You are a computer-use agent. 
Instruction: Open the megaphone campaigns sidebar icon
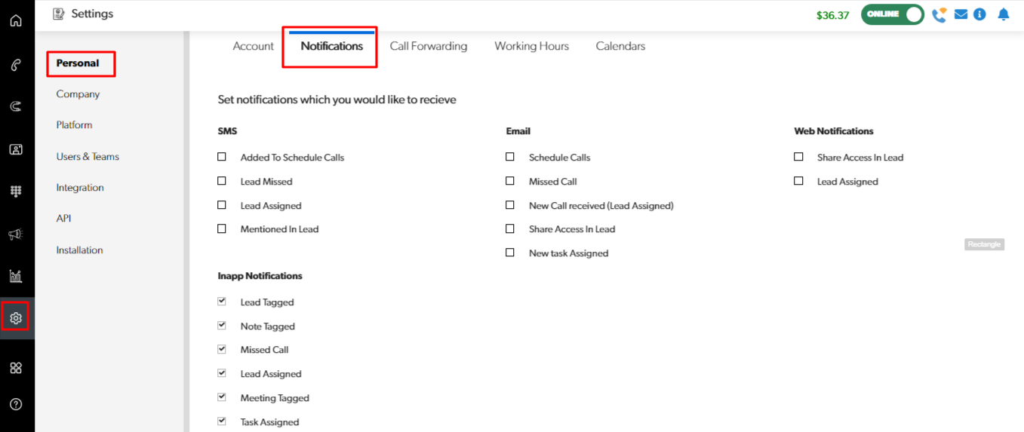tap(16, 234)
